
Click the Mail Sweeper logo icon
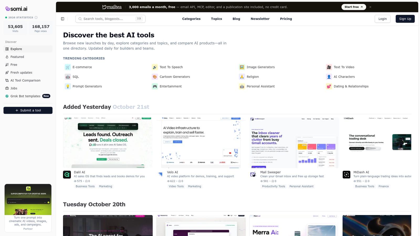(x=253, y=175)
